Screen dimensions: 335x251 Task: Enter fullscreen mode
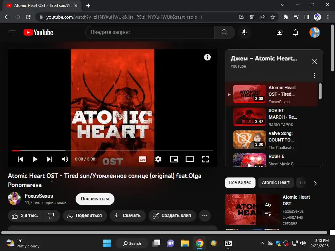point(205,159)
